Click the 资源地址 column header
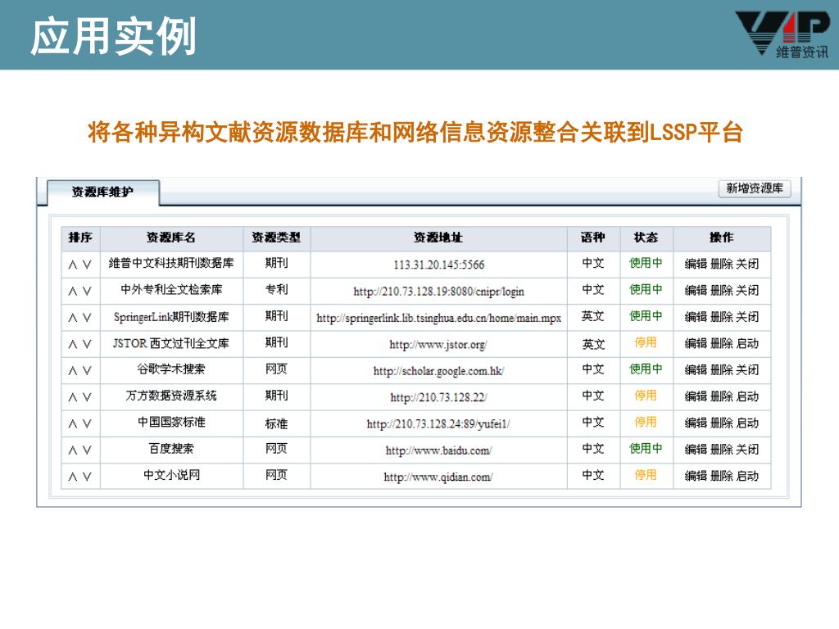Image resolution: width=839 pixels, height=629 pixels. tap(438, 238)
